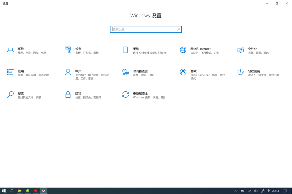Click 讲述人、放大镜、高对比度 description
Viewport: 292px width, 194px height.
pos(263,75)
